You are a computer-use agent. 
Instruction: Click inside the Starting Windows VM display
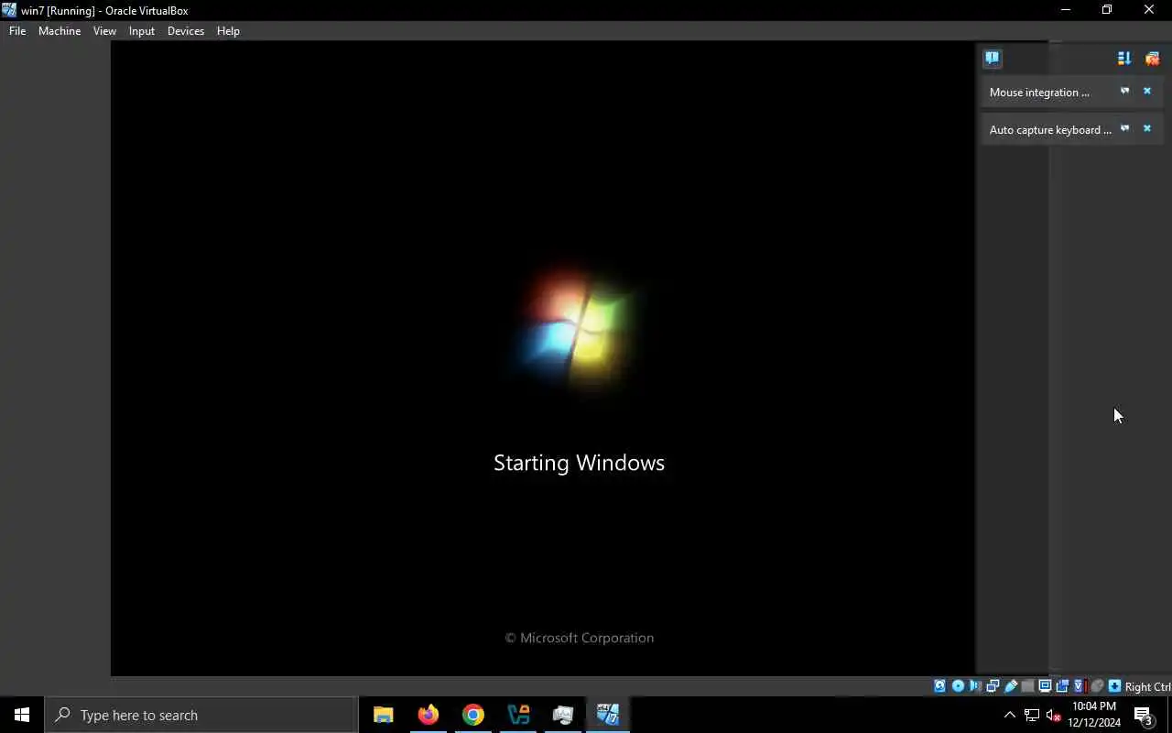click(x=543, y=358)
